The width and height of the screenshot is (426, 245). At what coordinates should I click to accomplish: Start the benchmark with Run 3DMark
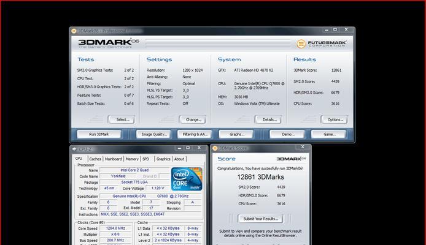click(x=99, y=134)
